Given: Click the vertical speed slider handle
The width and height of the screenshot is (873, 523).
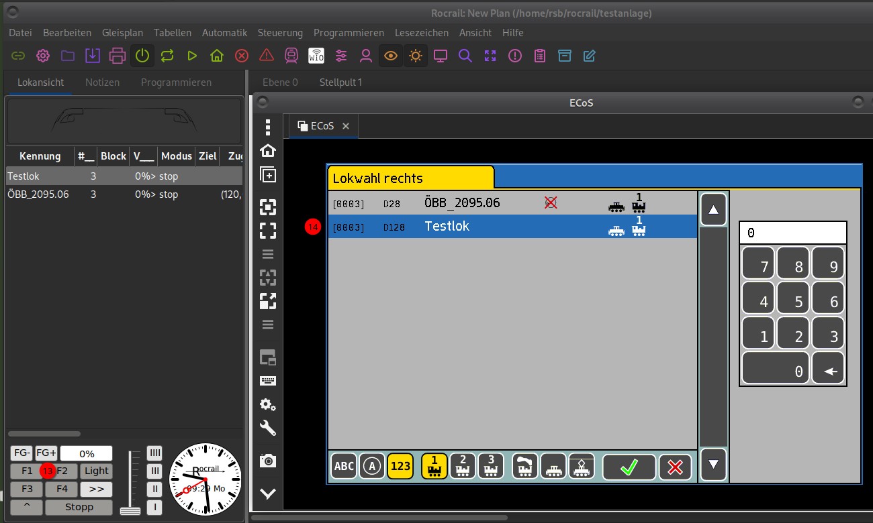Looking at the screenshot, I should [130, 511].
